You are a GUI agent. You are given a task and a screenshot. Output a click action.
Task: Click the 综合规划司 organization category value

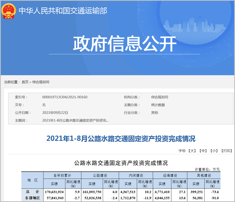pos(160,97)
